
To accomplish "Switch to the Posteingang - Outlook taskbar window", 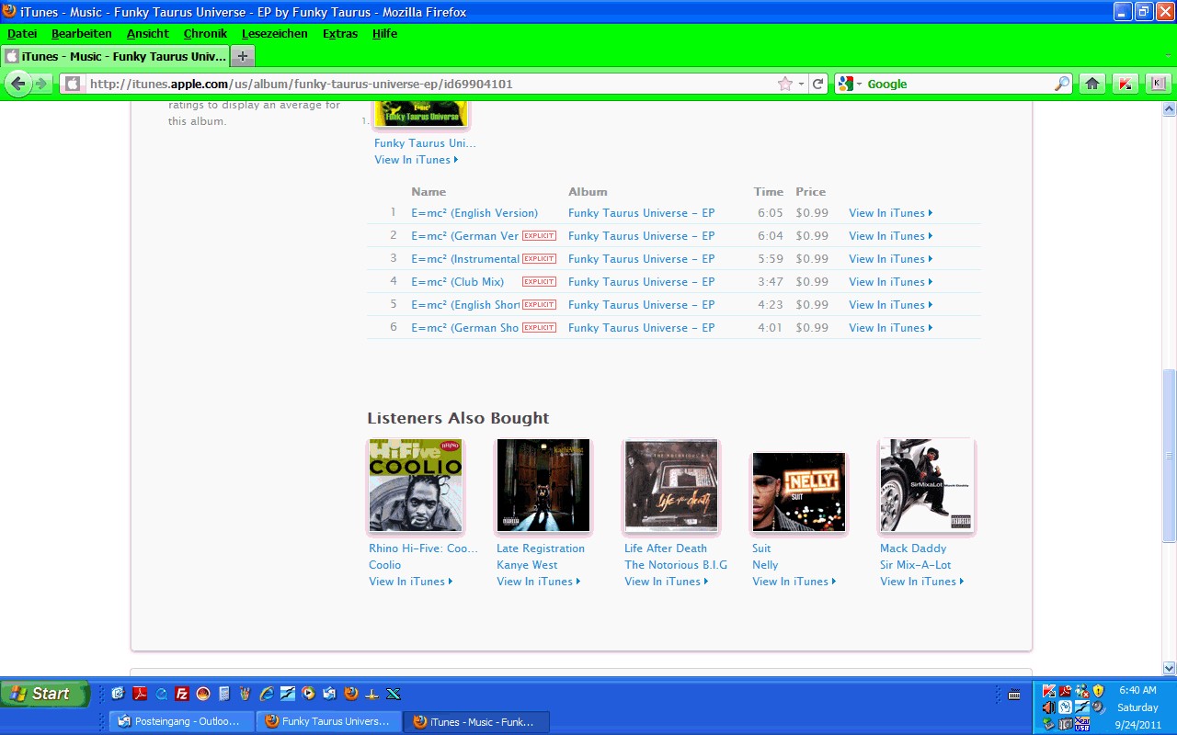I will pos(182,722).
